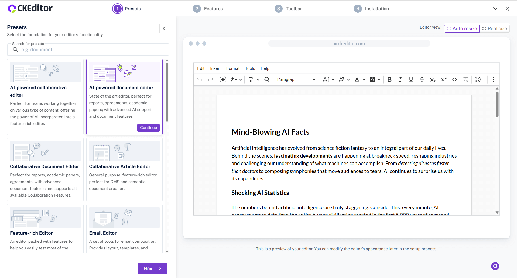Apply Italic formatting from the toolbar
The width and height of the screenshot is (517, 278).
point(400,79)
